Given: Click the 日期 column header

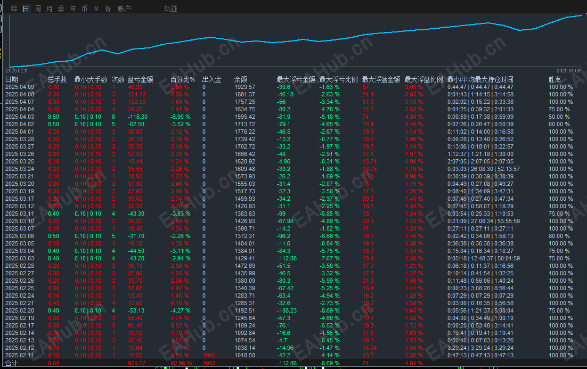Looking at the screenshot, I should tap(12, 79).
